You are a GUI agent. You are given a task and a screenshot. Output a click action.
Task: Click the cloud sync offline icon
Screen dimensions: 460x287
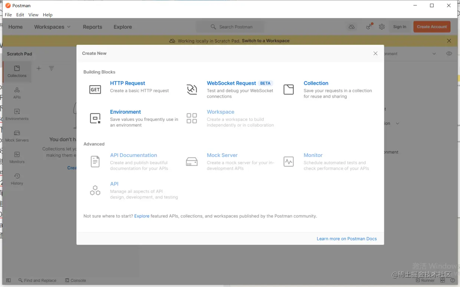(x=352, y=27)
